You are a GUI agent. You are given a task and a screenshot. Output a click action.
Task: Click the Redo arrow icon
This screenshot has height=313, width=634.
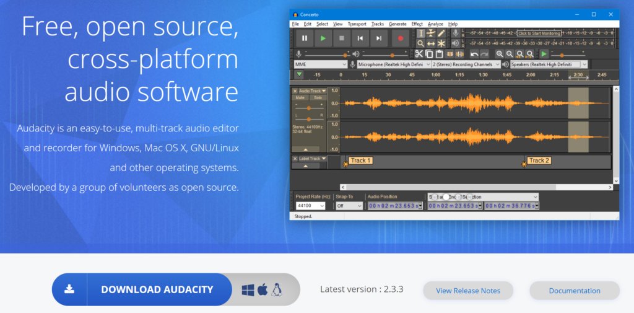tap(484, 54)
